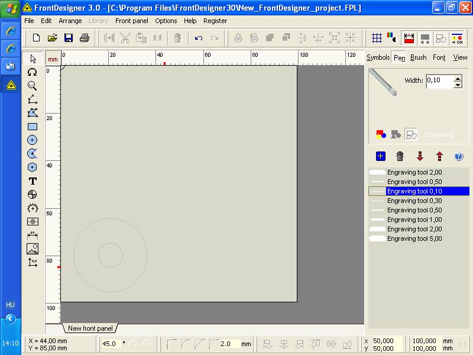473x355 pixels.
Task: Select the Circle tool
Action: tap(33, 140)
